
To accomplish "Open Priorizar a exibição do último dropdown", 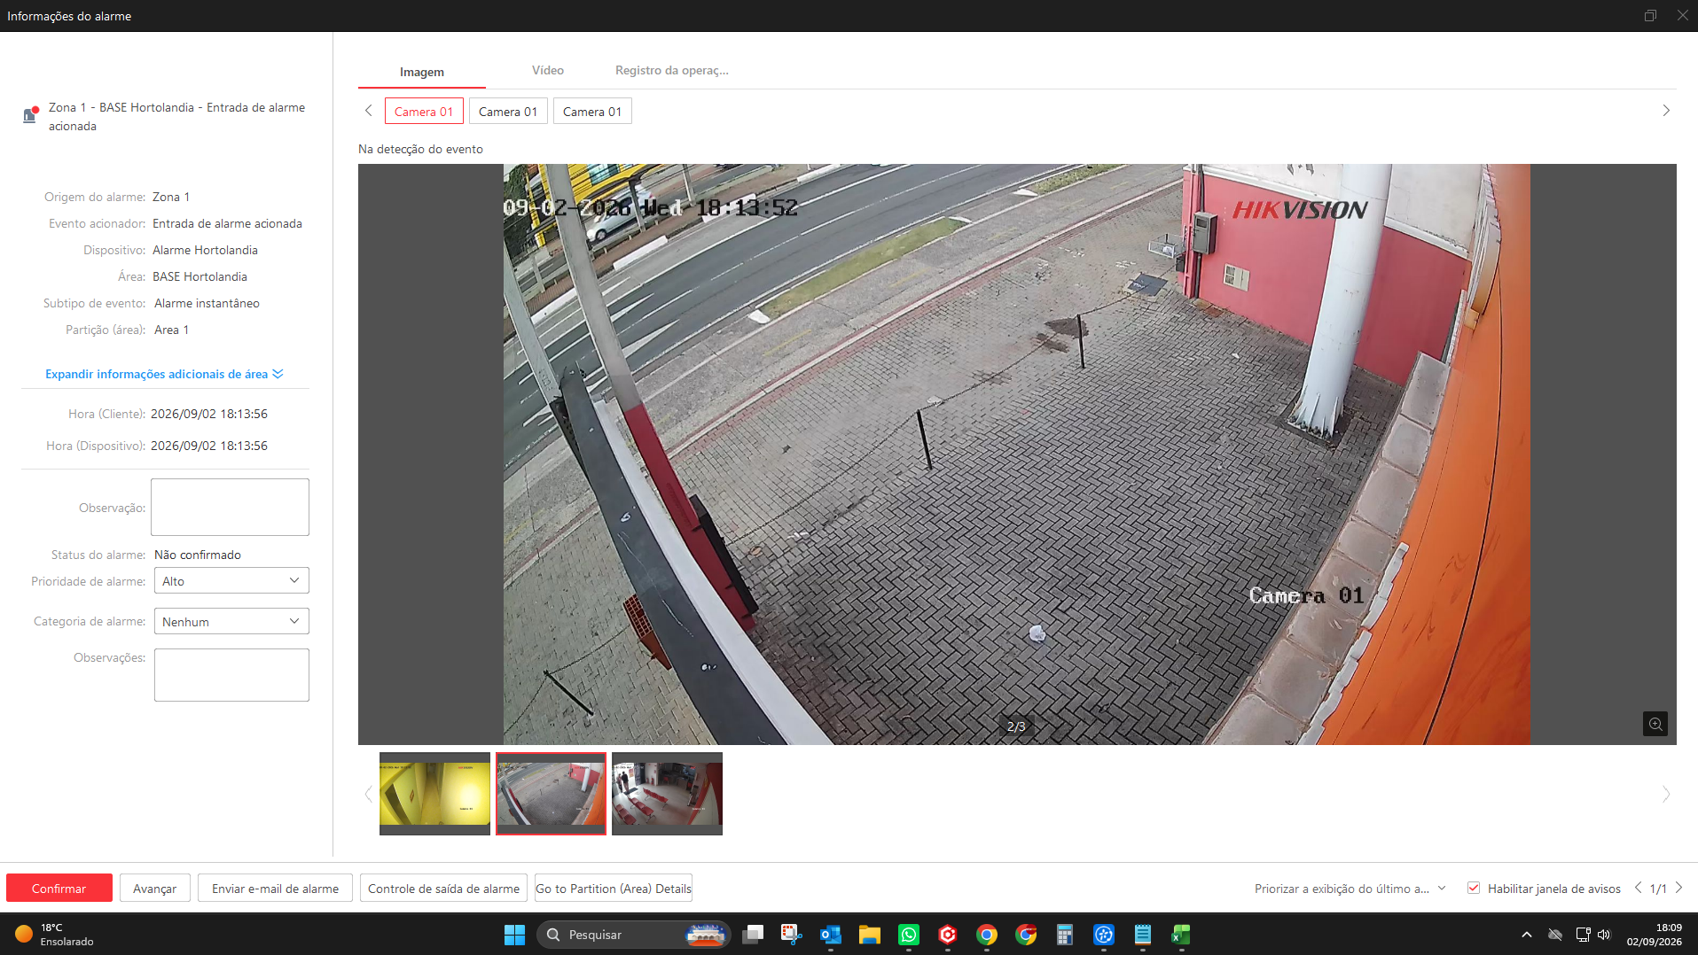I will (1350, 889).
